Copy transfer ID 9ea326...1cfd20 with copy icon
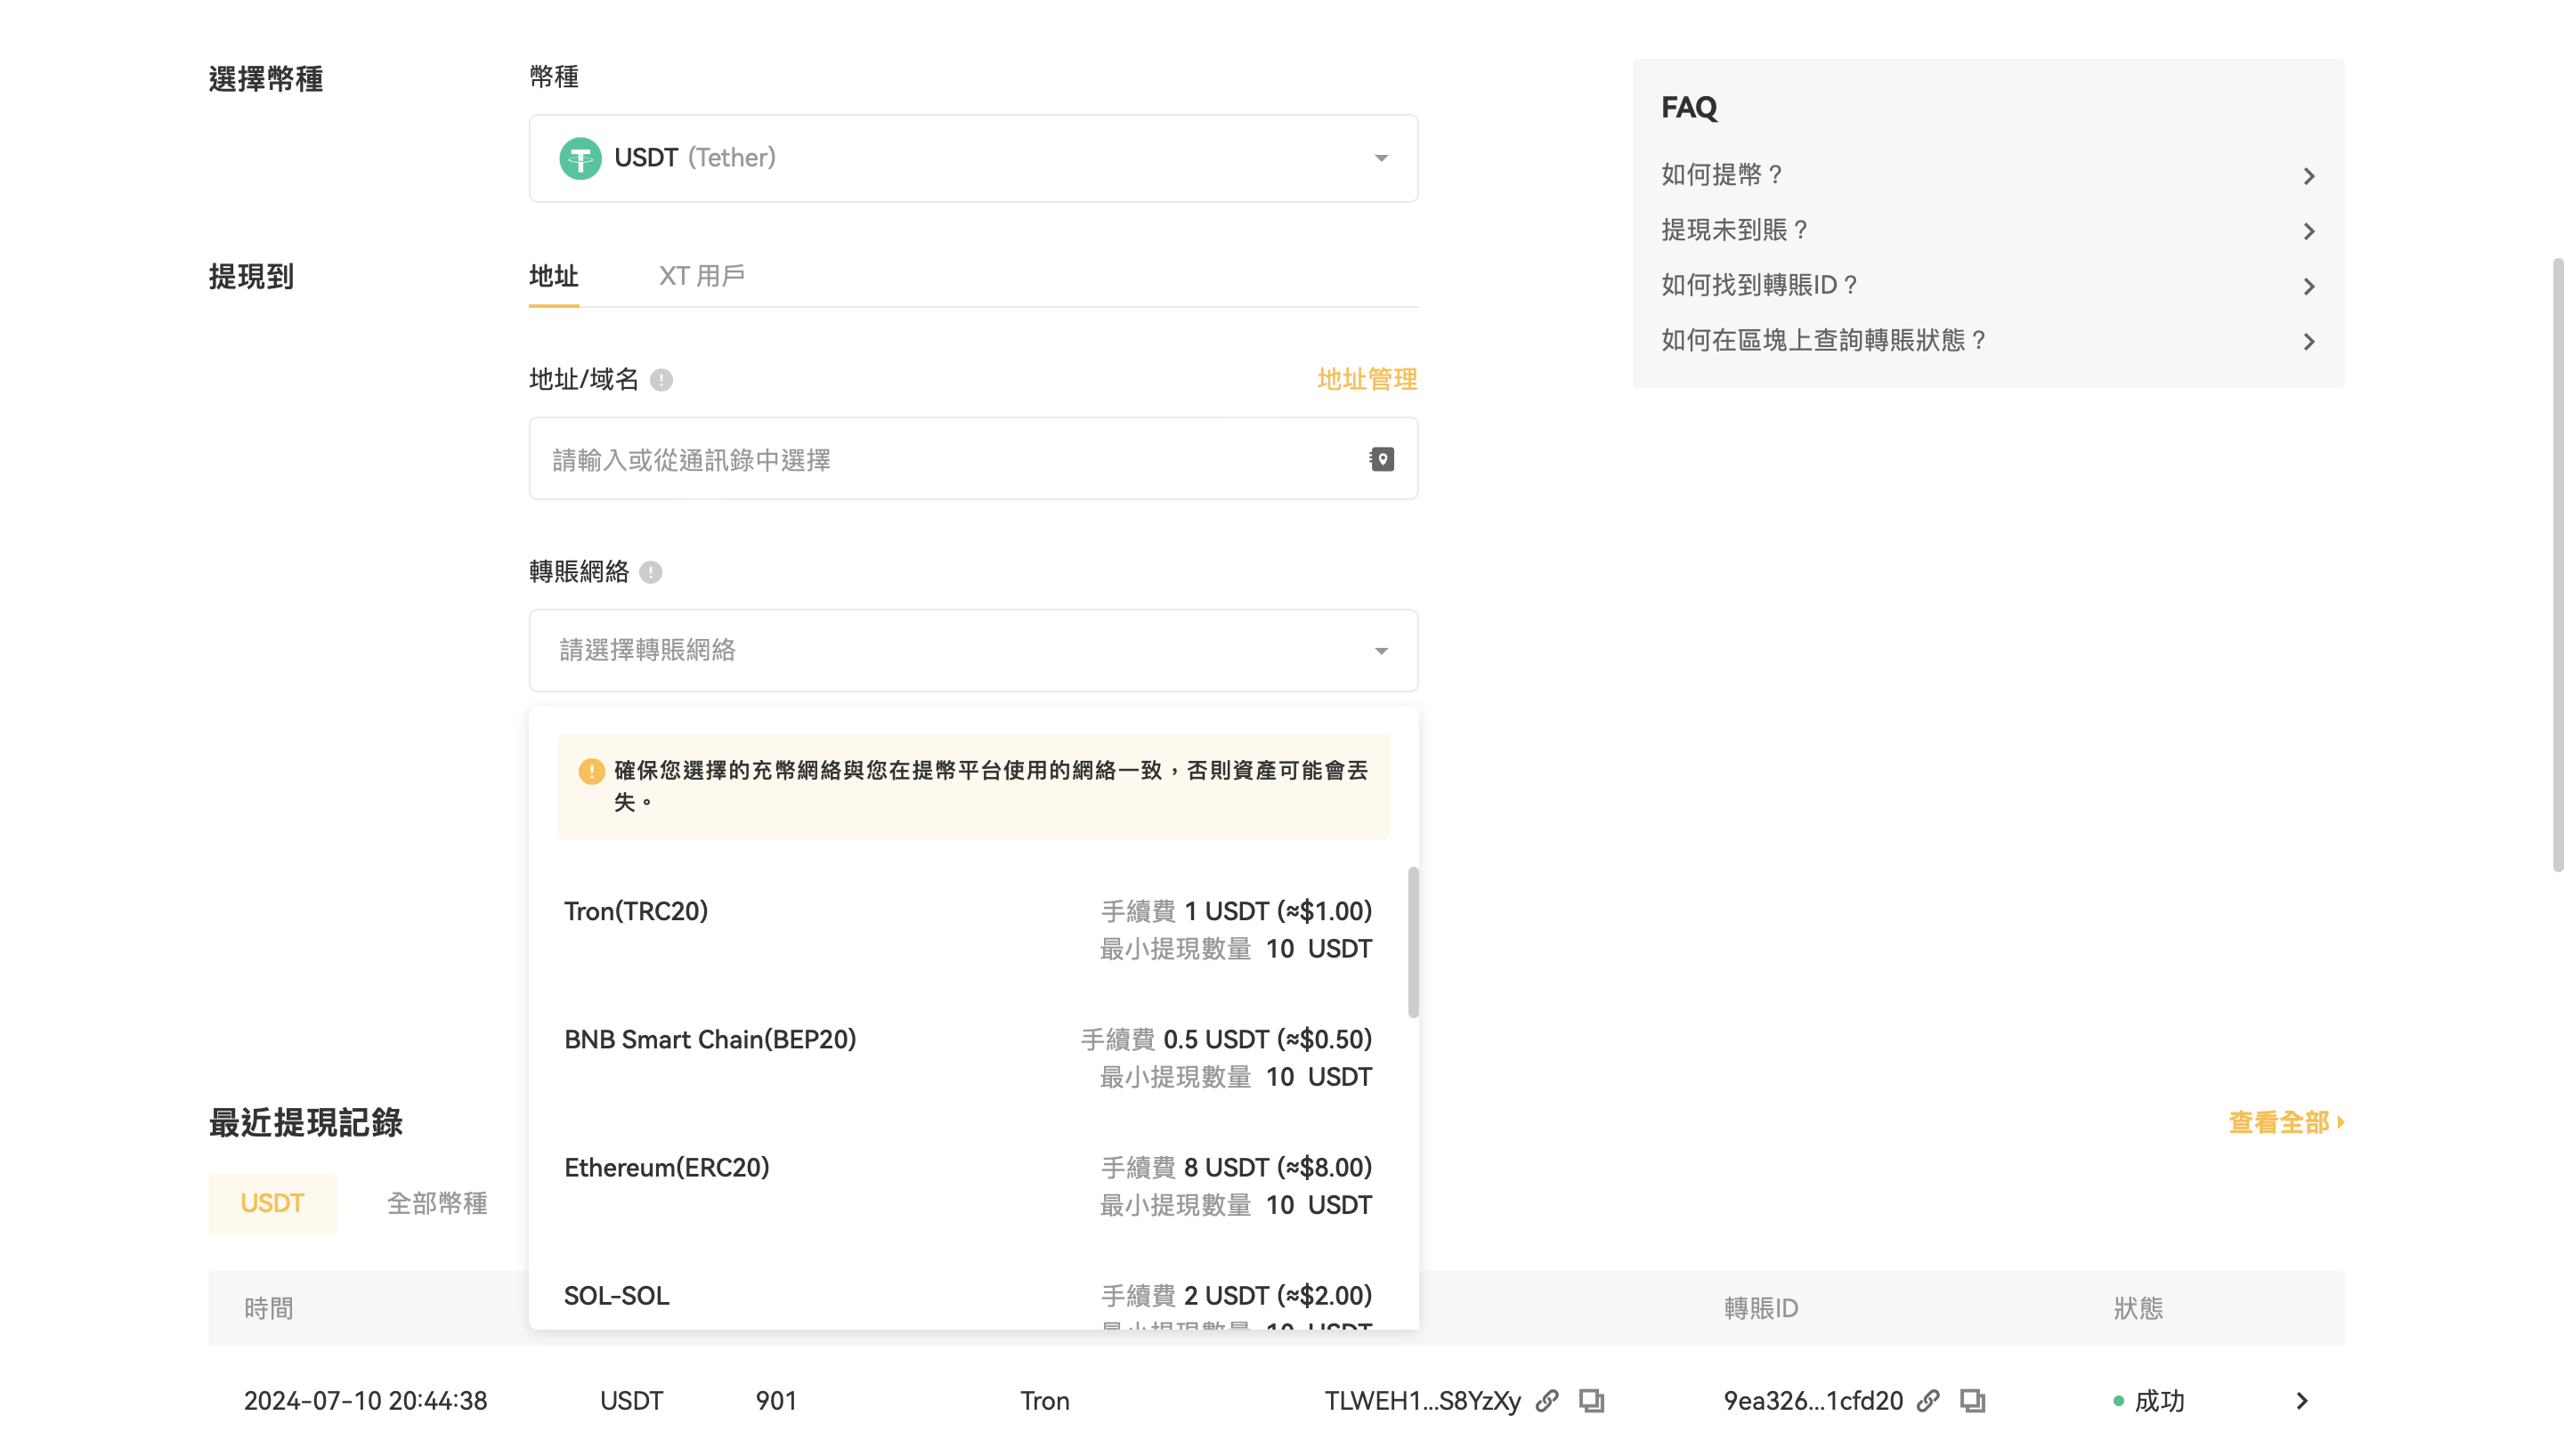The width and height of the screenshot is (2564, 1456). pyautogui.click(x=1972, y=1401)
